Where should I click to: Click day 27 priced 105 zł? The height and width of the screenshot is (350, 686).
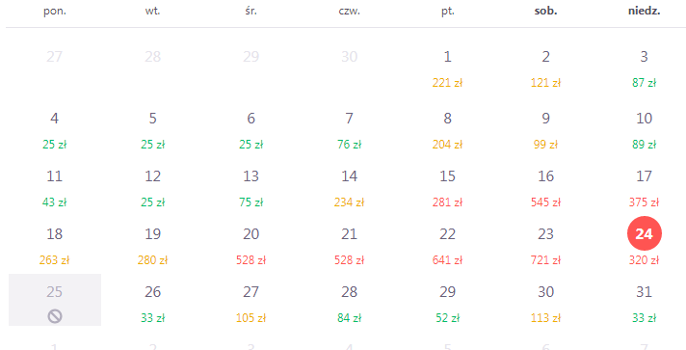[251, 304]
